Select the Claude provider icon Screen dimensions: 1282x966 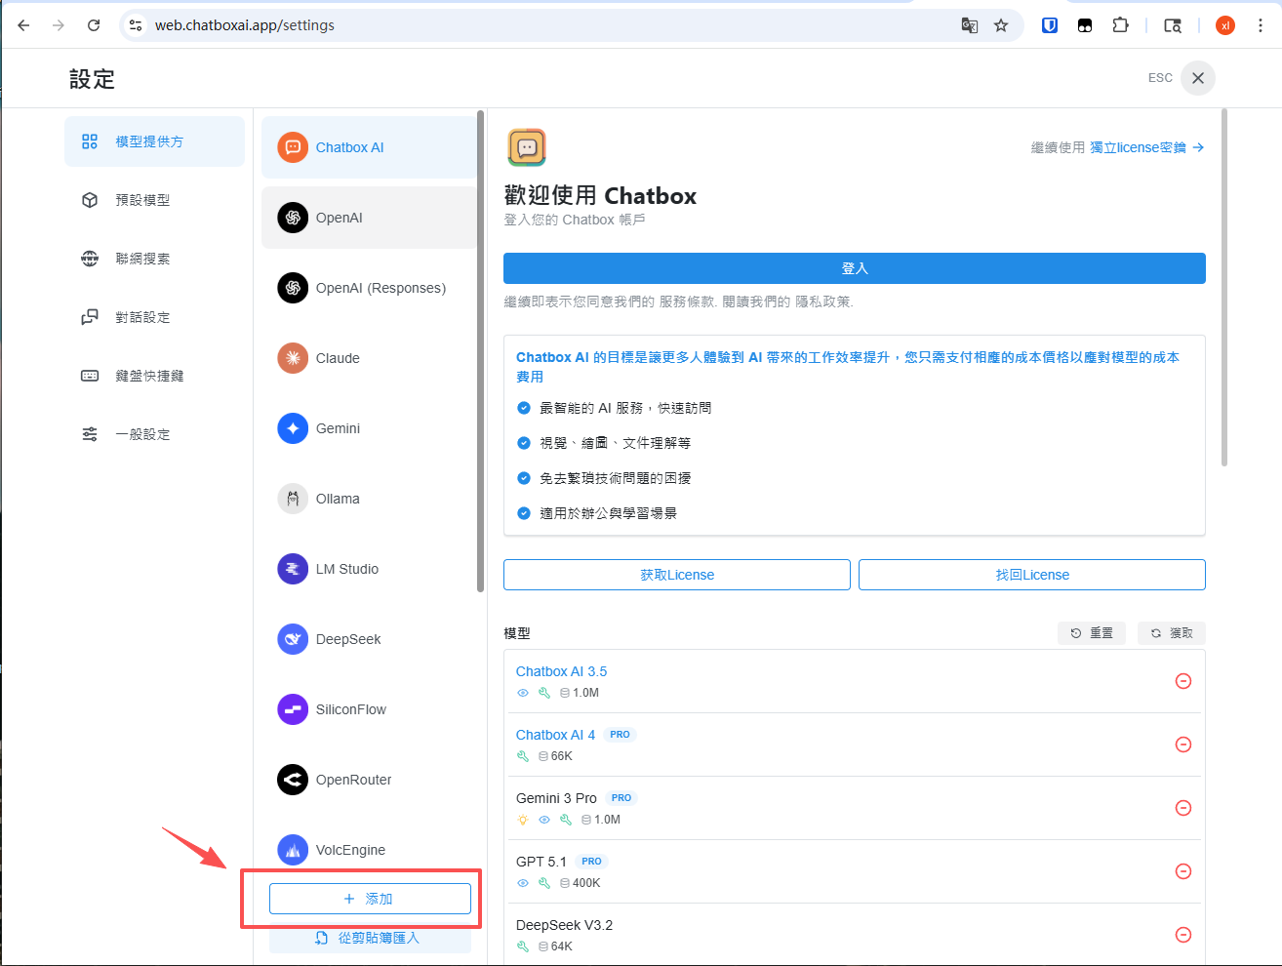click(x=293, y=358)
